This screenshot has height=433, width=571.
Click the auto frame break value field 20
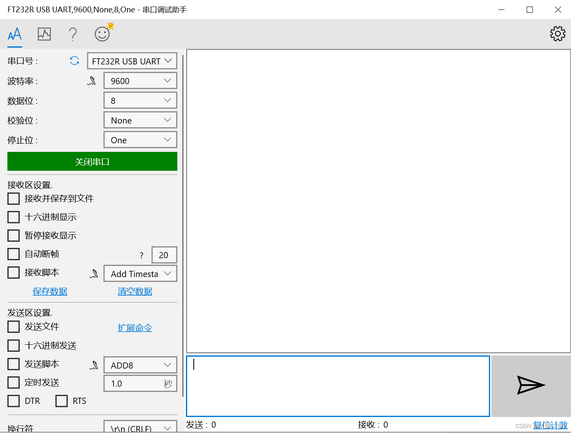pyautogui.click(x=164, y=255)
